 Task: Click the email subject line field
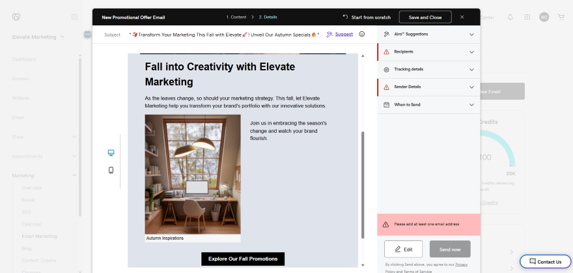(224, 35)
